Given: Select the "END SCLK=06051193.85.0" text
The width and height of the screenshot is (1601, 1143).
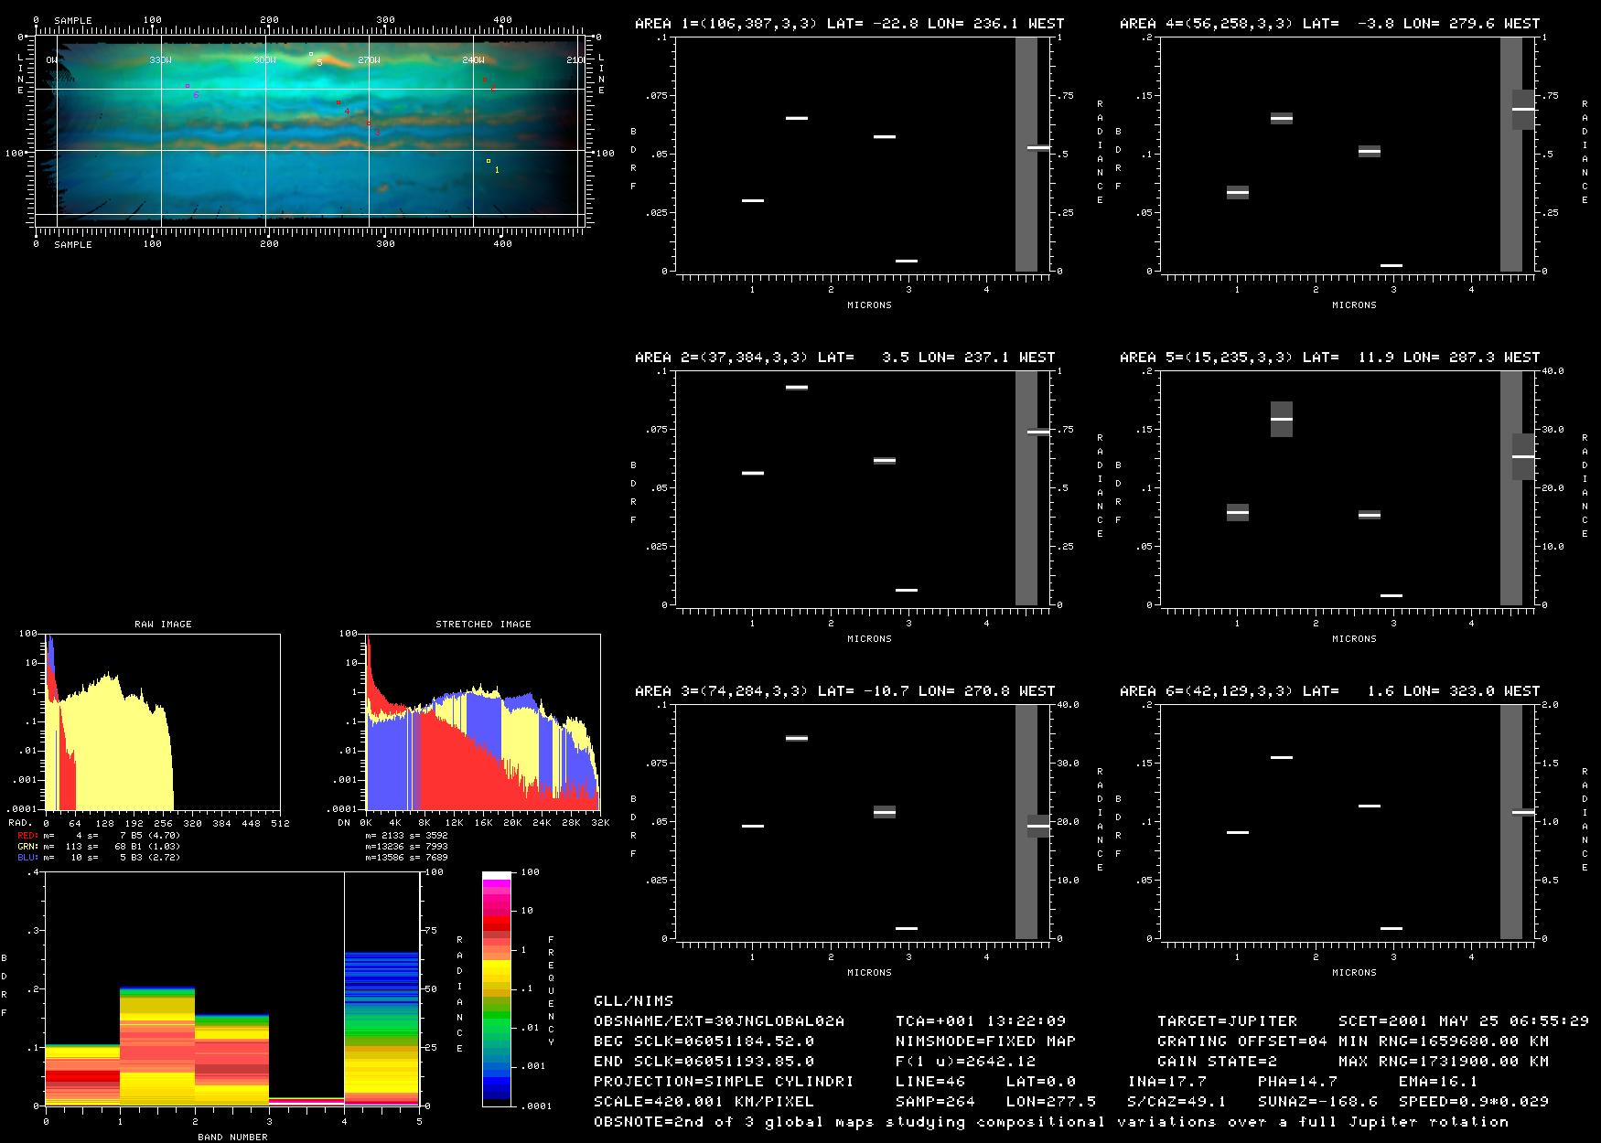Looking at the screenshot, I should pos(704,1062).
